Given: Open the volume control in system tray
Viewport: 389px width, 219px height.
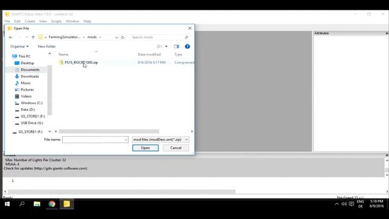Looking at the screenshot, I should coord(344,204).
